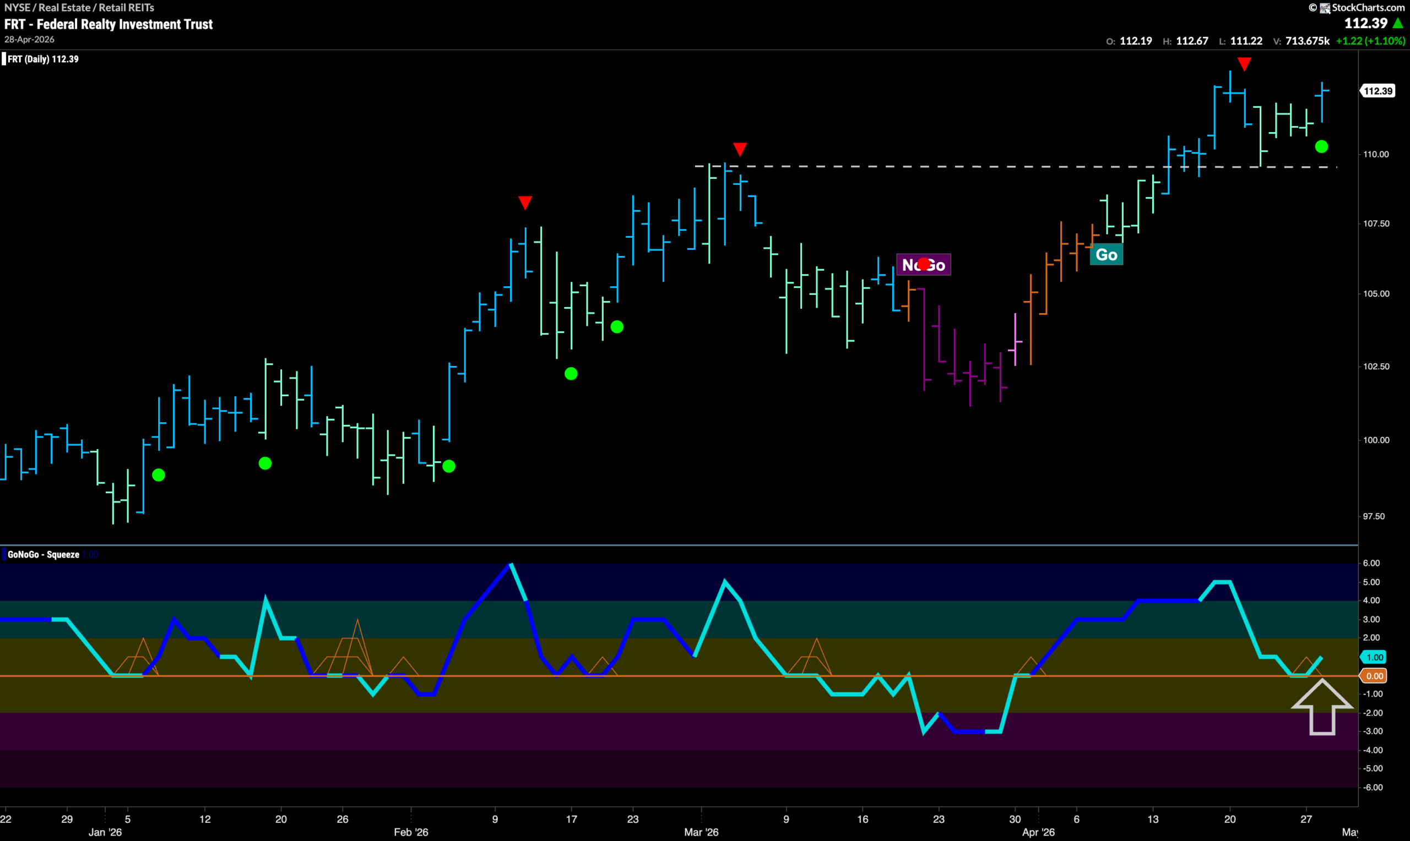Click the date label 20 in April on the axis

[x=1230, y=819]
